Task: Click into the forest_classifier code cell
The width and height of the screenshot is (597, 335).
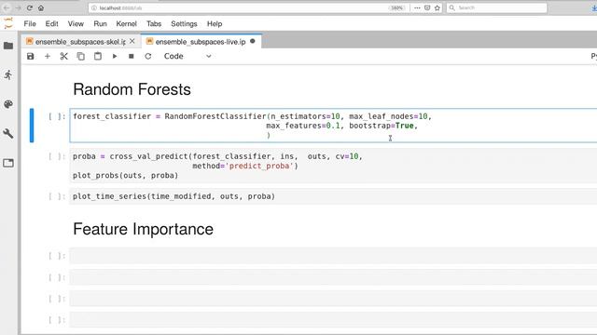Action: [x=334, y=126]
